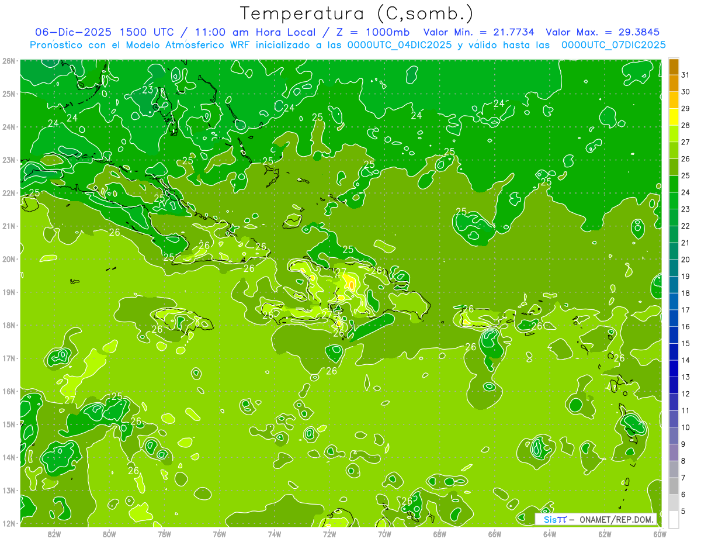This screenshot has height=542, width=701.
Task: Click the longitude axis label "82W"
Action: (54, 534)
